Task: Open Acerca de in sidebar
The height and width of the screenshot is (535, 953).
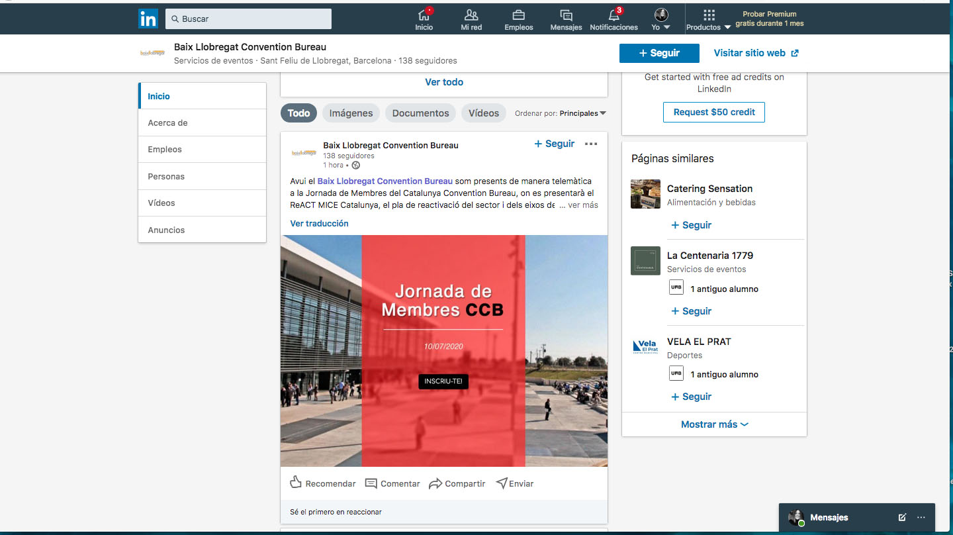Action: (x=168, y=123)
